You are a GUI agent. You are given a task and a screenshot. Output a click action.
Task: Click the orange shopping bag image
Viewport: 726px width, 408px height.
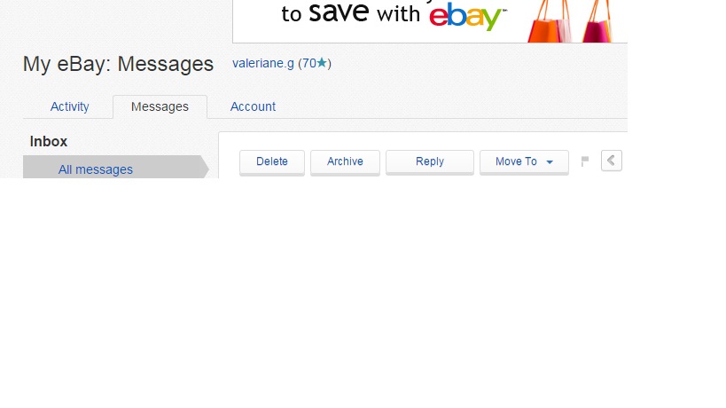coord(549,21)
